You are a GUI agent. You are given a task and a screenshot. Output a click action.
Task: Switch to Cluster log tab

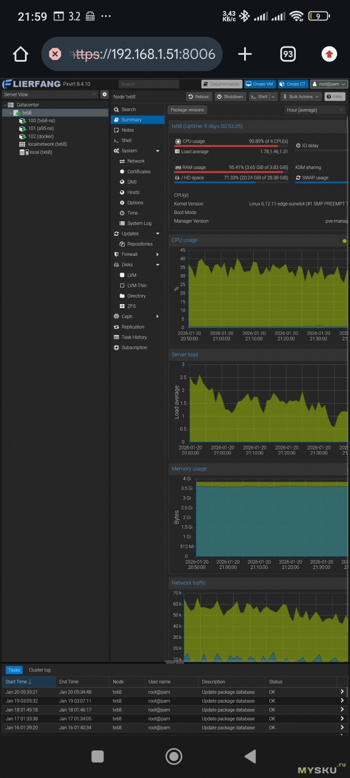coord(39,670)
